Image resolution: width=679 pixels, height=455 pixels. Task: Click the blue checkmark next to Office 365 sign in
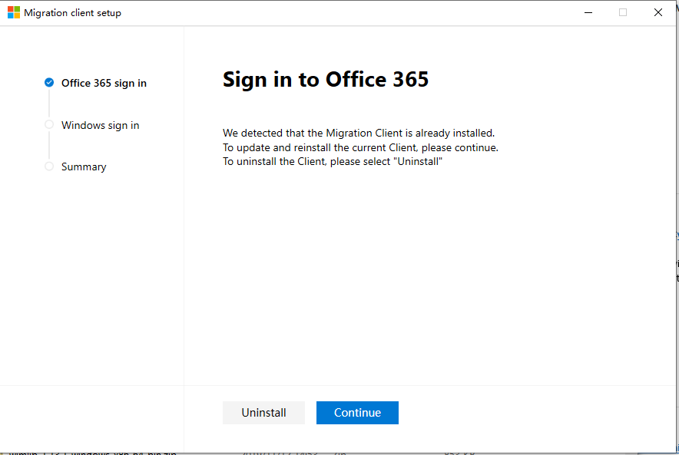49,83
